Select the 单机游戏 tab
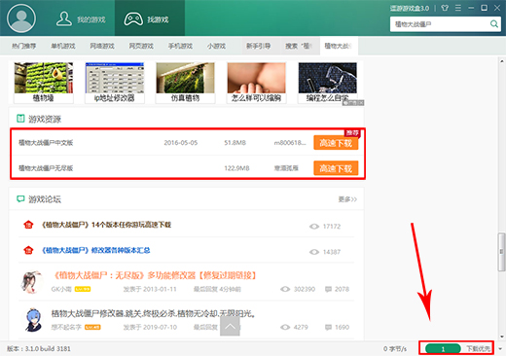This screenshot has height=356, width=506. 63,46
